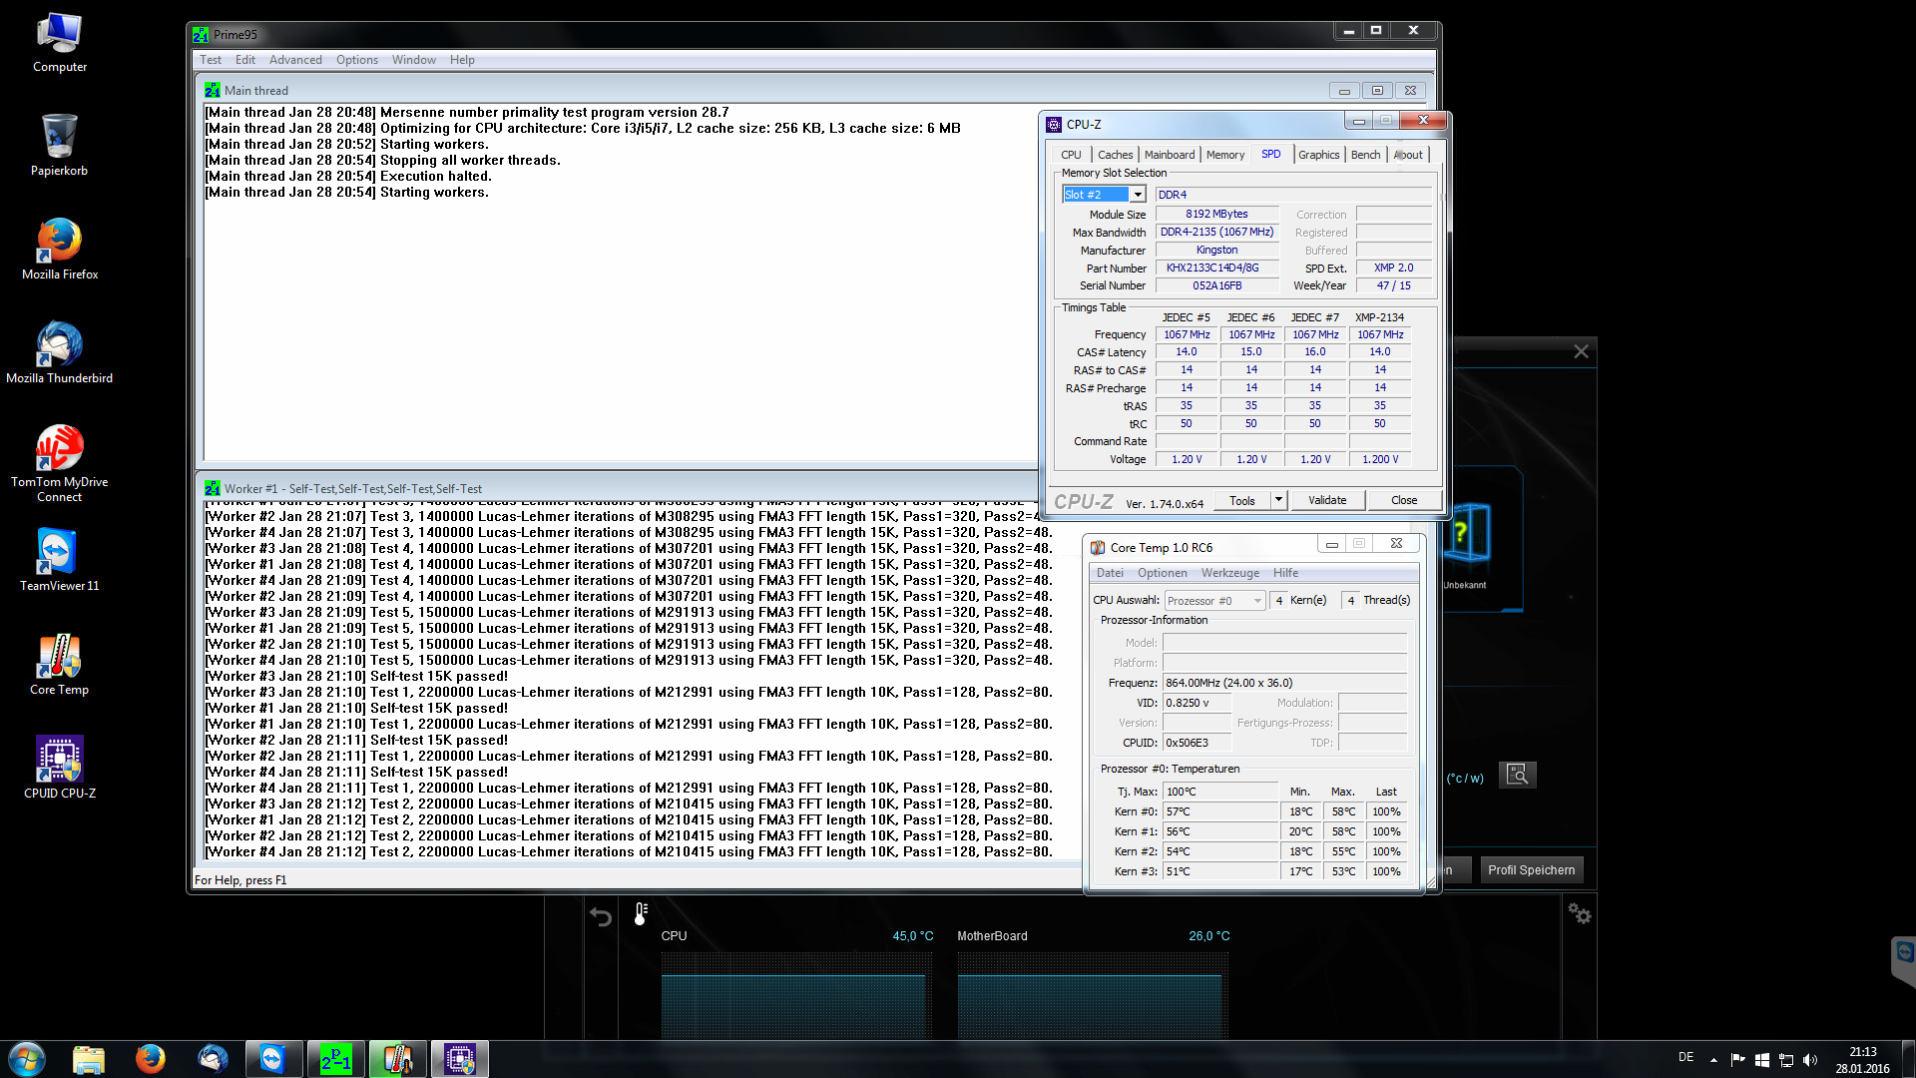This screenshot has height=1078, width=1916.
Task: Click the Validate button in CPU-Z
Action: (x=1327, y=500)
